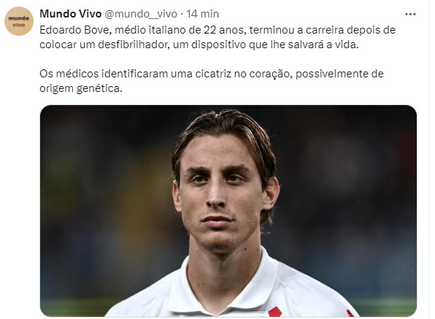Screen dimensions: 435x319
Task: Click the blurred stadium background in the photo
Action: 347,180
